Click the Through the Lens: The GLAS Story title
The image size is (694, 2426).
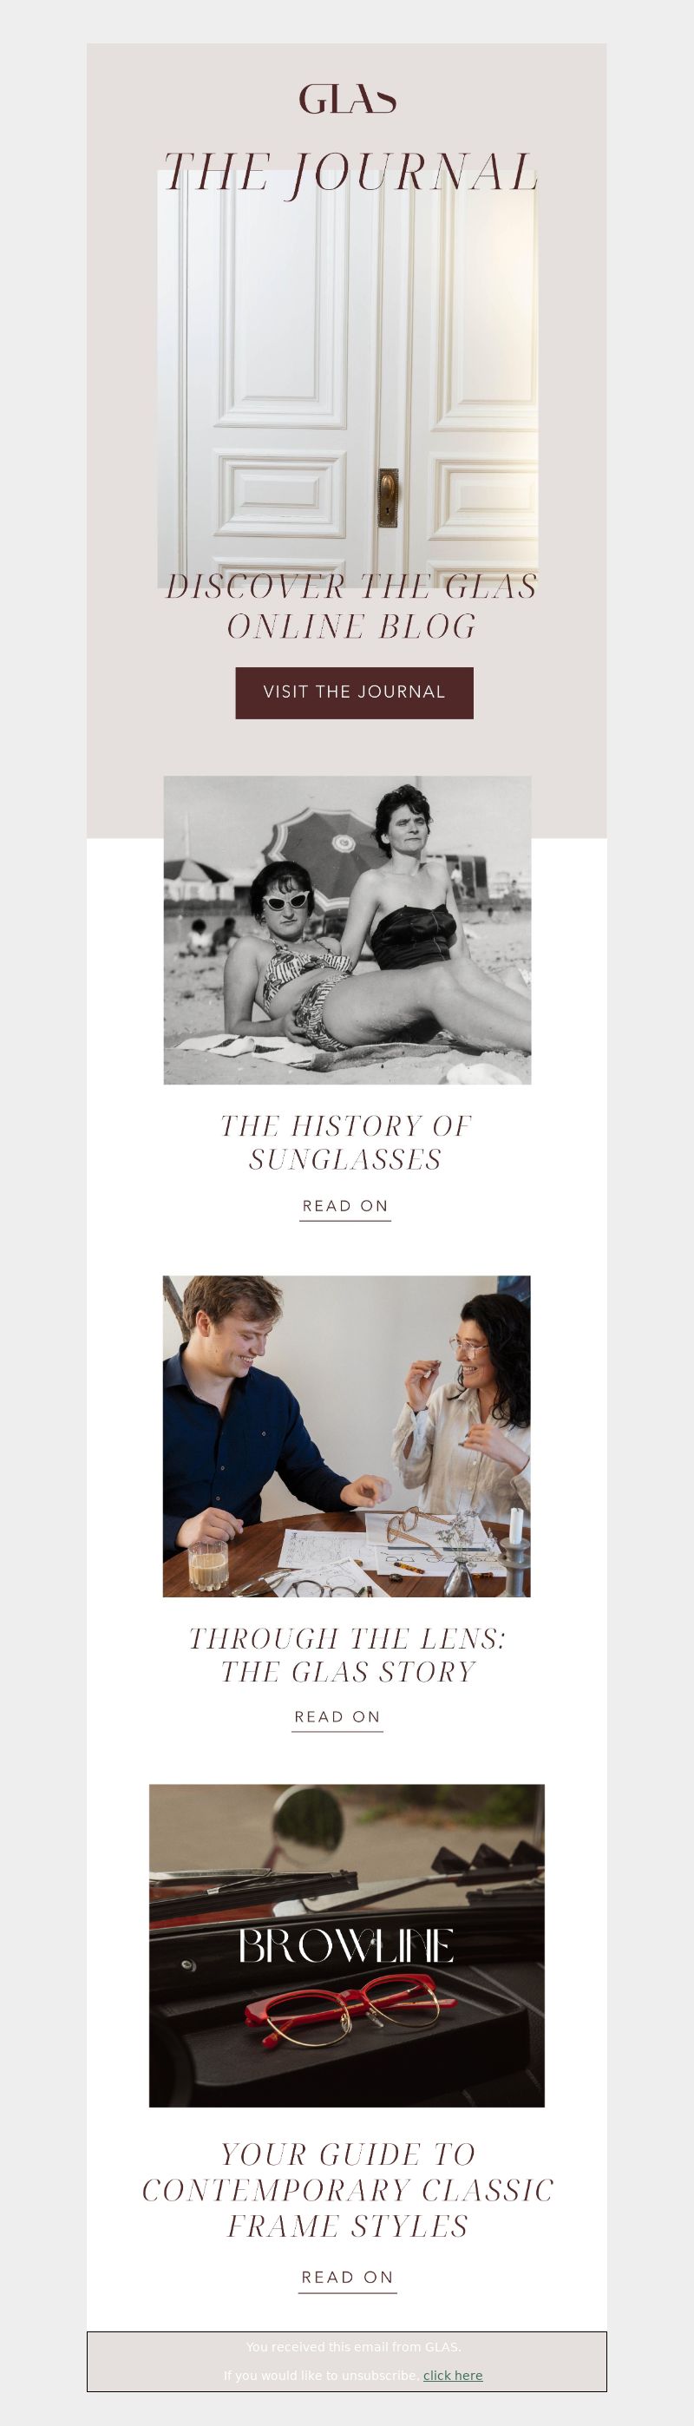point(348,1656)
